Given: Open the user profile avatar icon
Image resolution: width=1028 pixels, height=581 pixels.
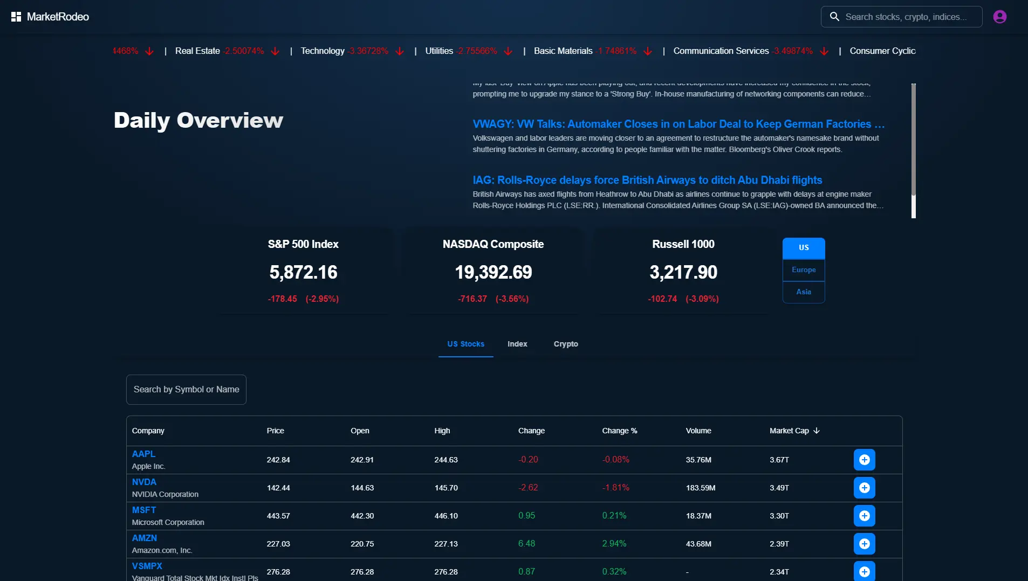Looking at the screenshot, I should click(999, 17).
